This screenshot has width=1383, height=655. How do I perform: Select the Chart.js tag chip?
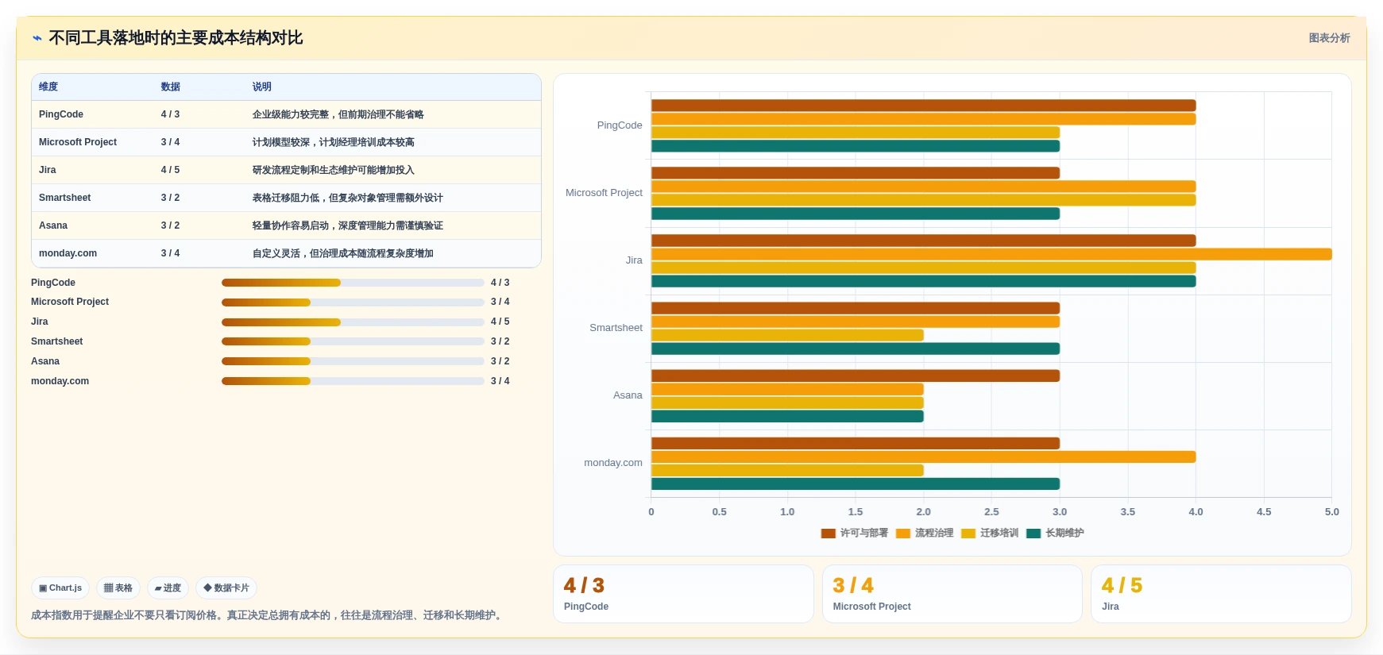(x=60, y=588)
